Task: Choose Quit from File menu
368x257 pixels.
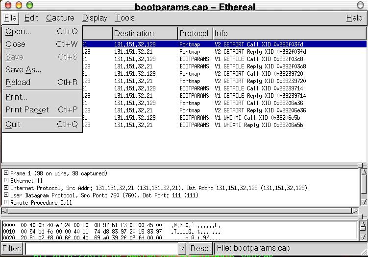Action: (x=42, y=124)
